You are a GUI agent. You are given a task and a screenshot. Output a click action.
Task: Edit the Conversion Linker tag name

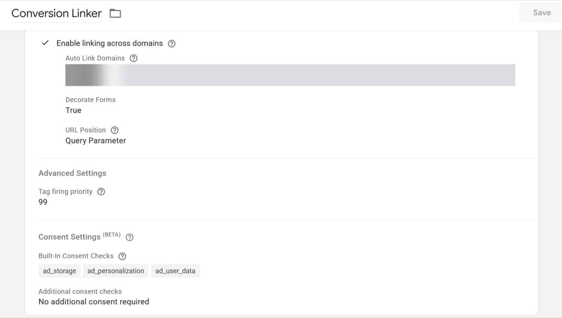[56, 13]
